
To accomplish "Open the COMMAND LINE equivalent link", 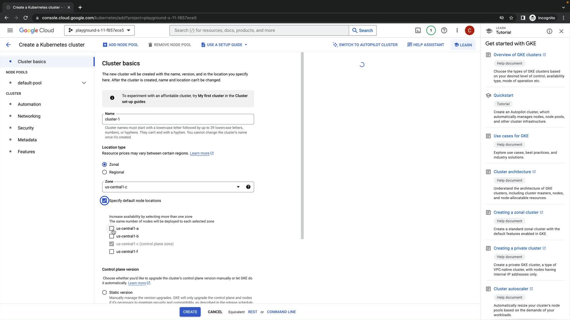I will pyautogui.click(x=281, y=312).
